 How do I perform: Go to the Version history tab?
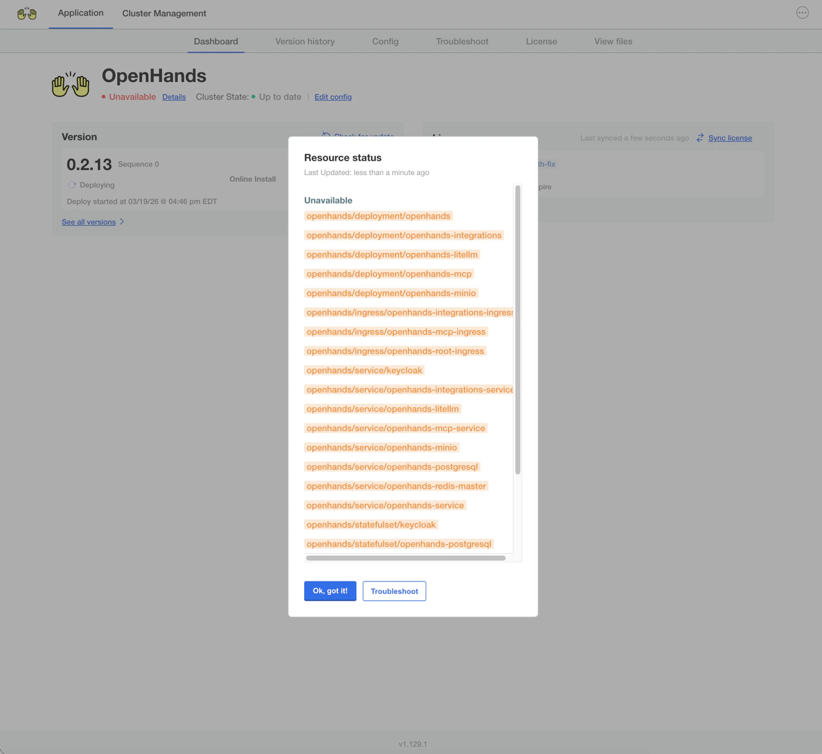point(305,41)
